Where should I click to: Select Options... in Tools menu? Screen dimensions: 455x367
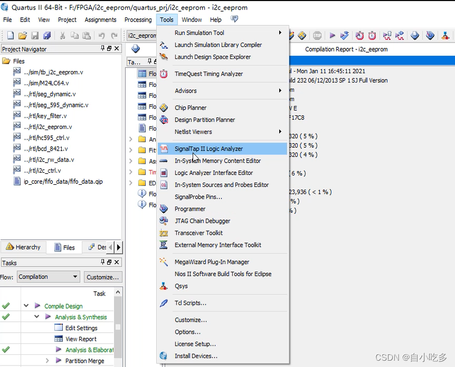pyautogui.click(x=223, y=332)
